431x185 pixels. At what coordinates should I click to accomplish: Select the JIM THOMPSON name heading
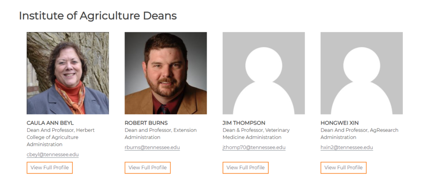pos(244,123)
